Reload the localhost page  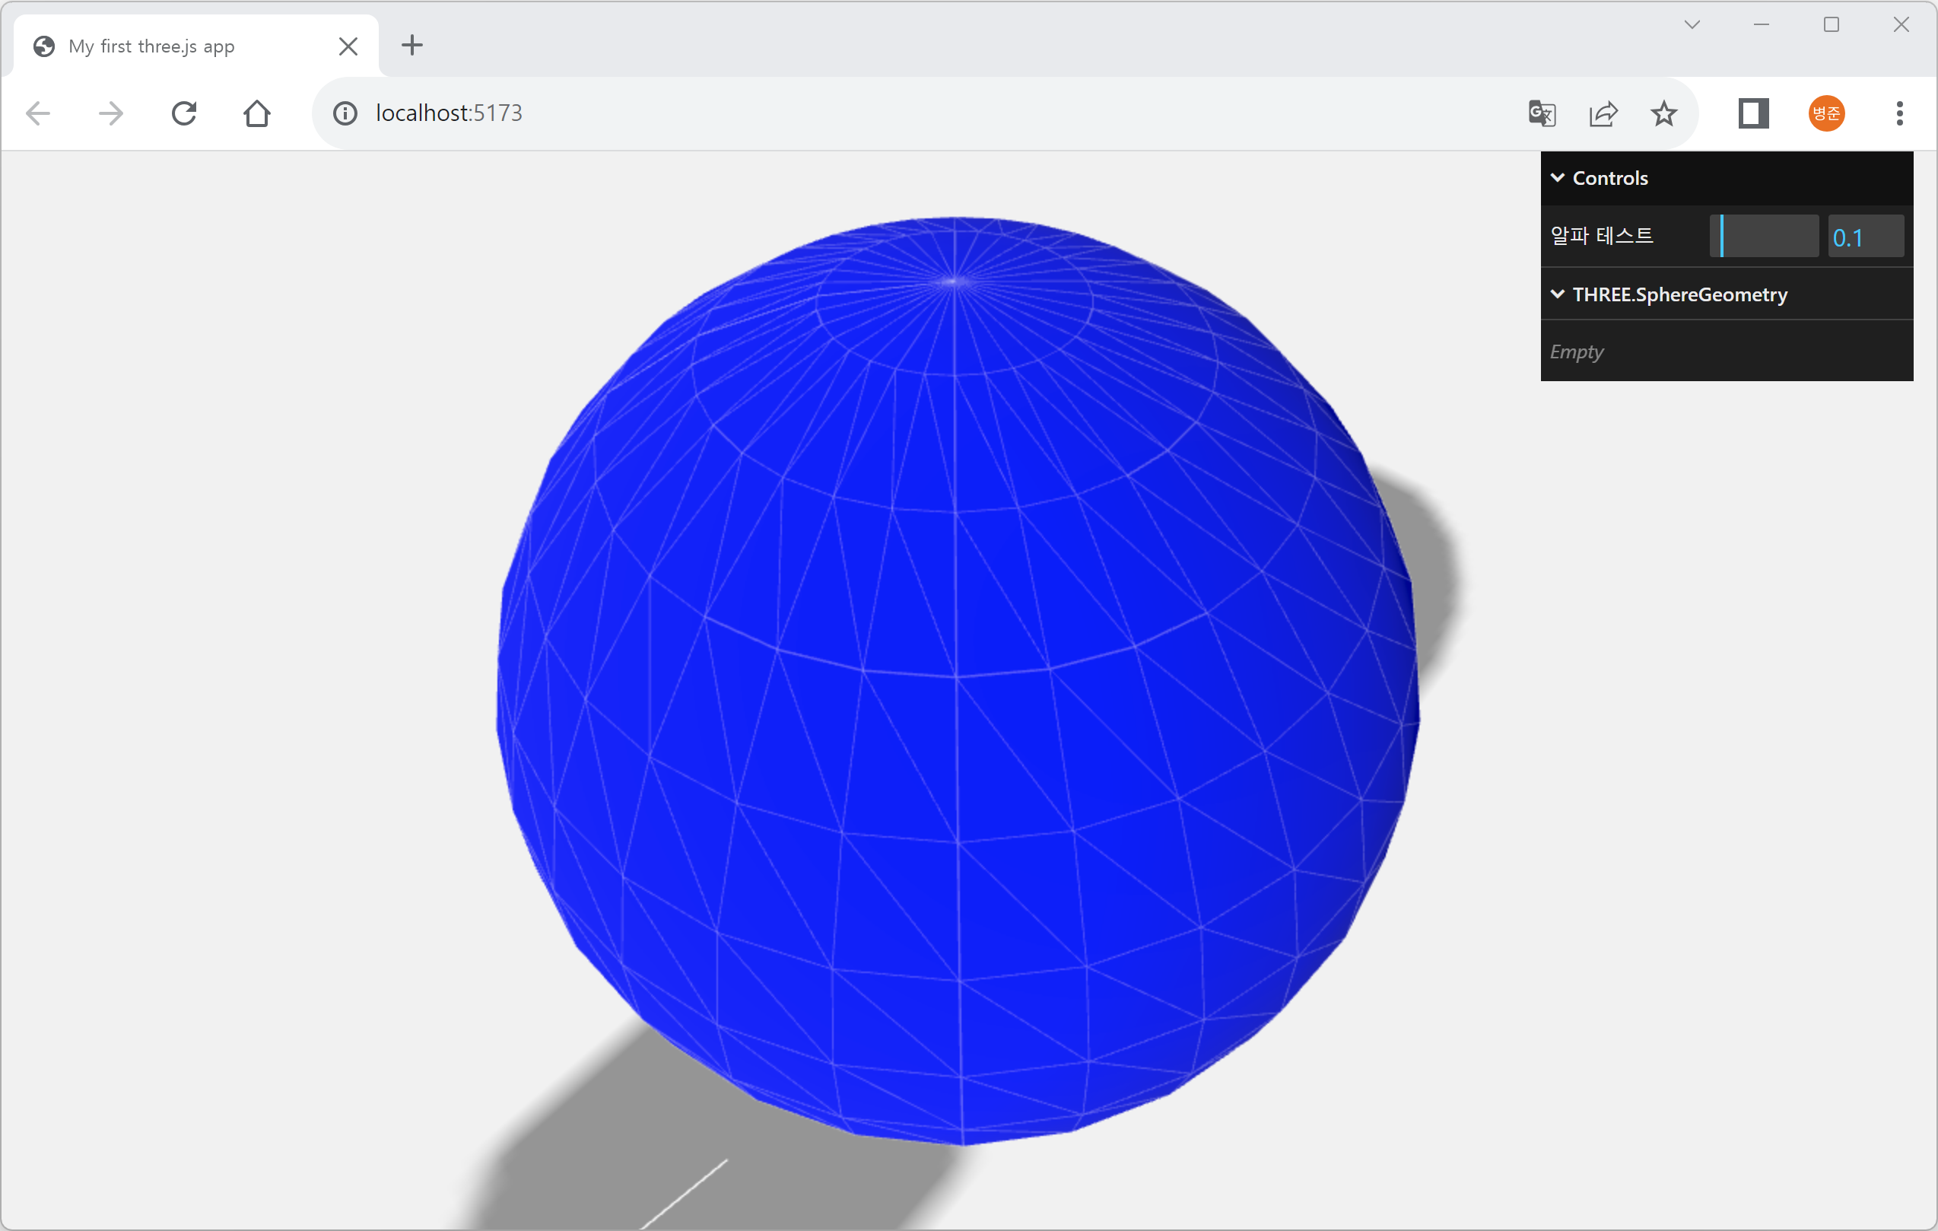point(184,113)
